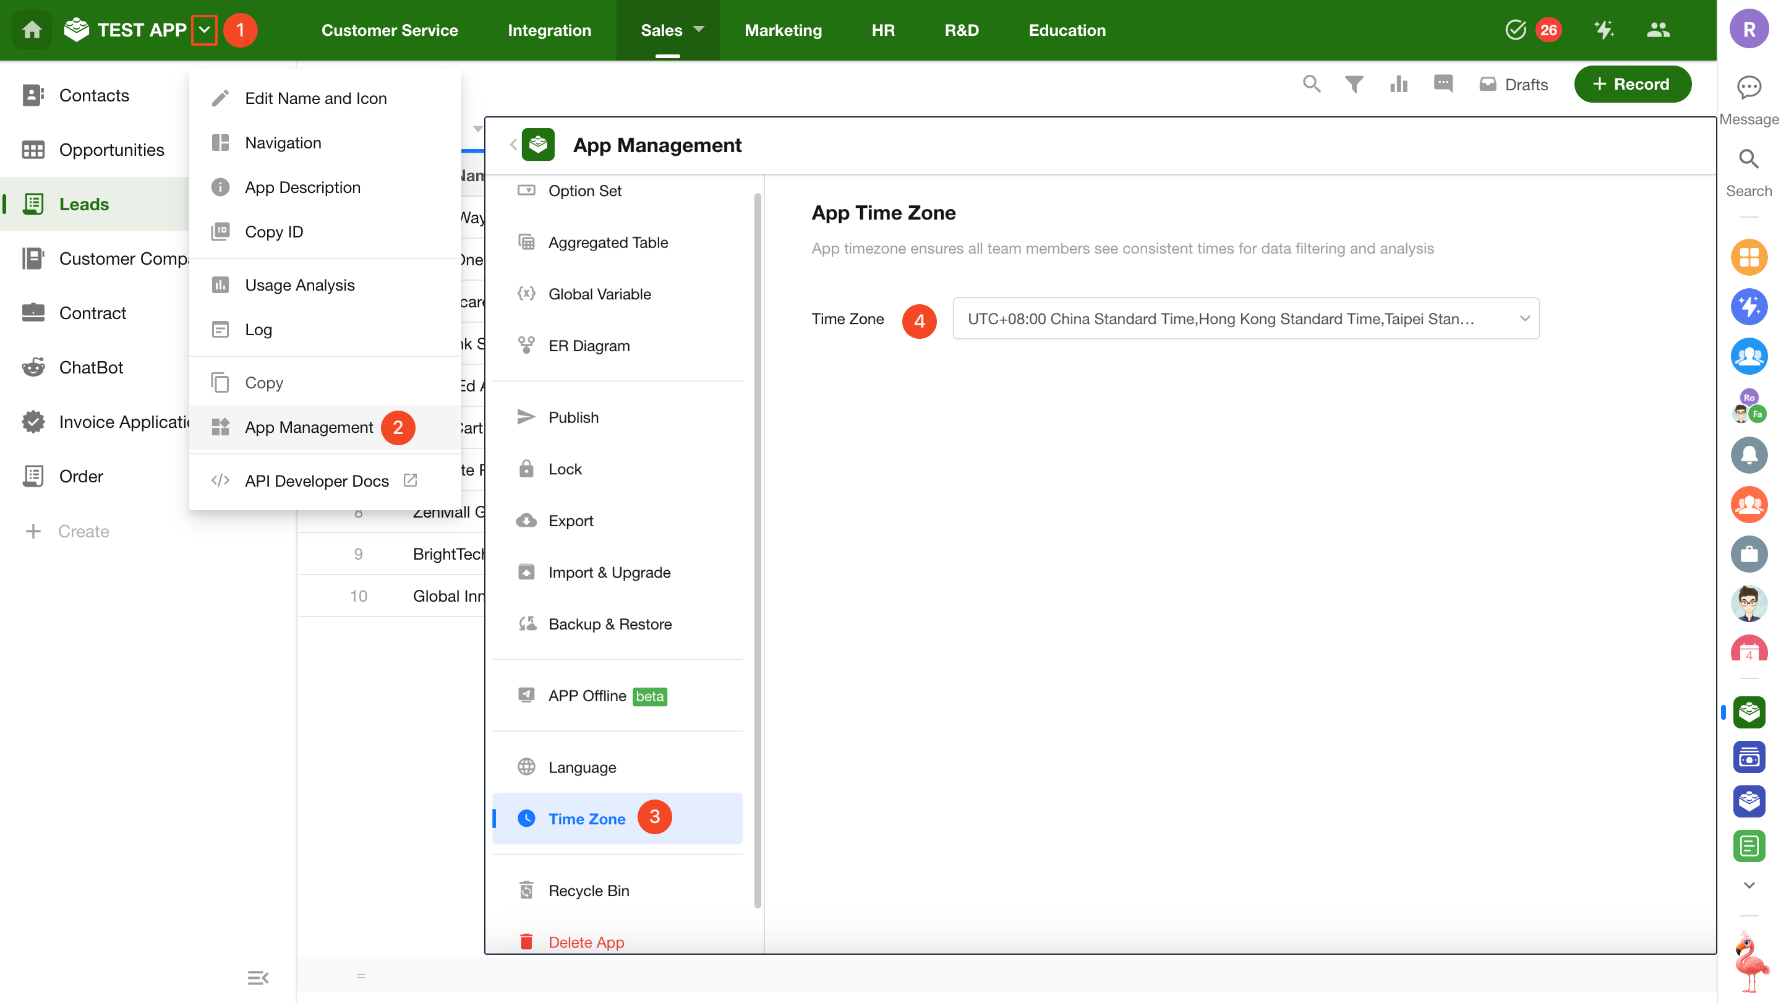Screen dimensions: 1781x1003
Task: Expand the TEST APP dropdown arrow
Action: (x=204, y=30)
